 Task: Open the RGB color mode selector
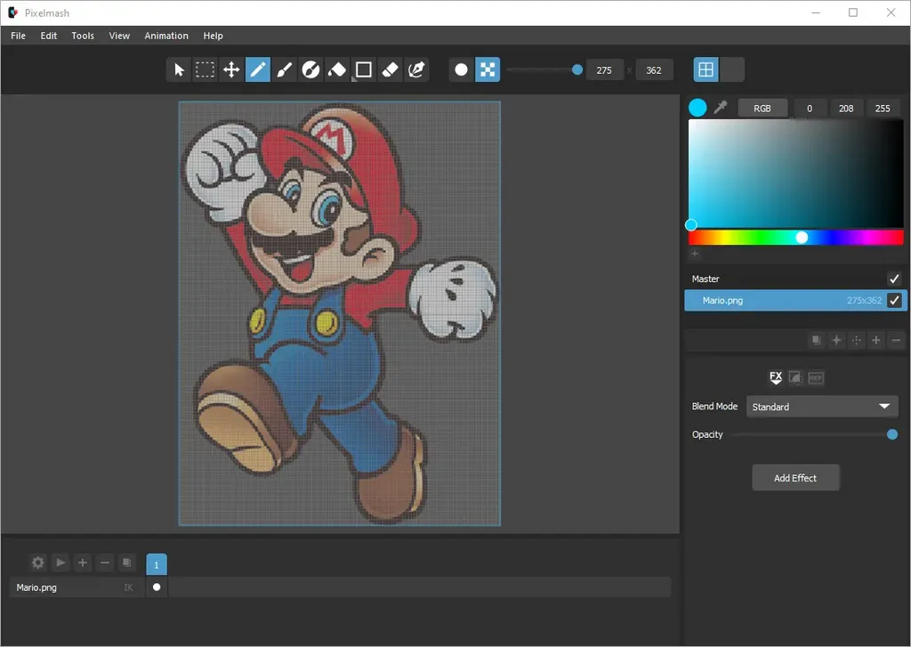762,108
